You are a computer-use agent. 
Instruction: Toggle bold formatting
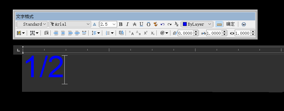point(121,24)
